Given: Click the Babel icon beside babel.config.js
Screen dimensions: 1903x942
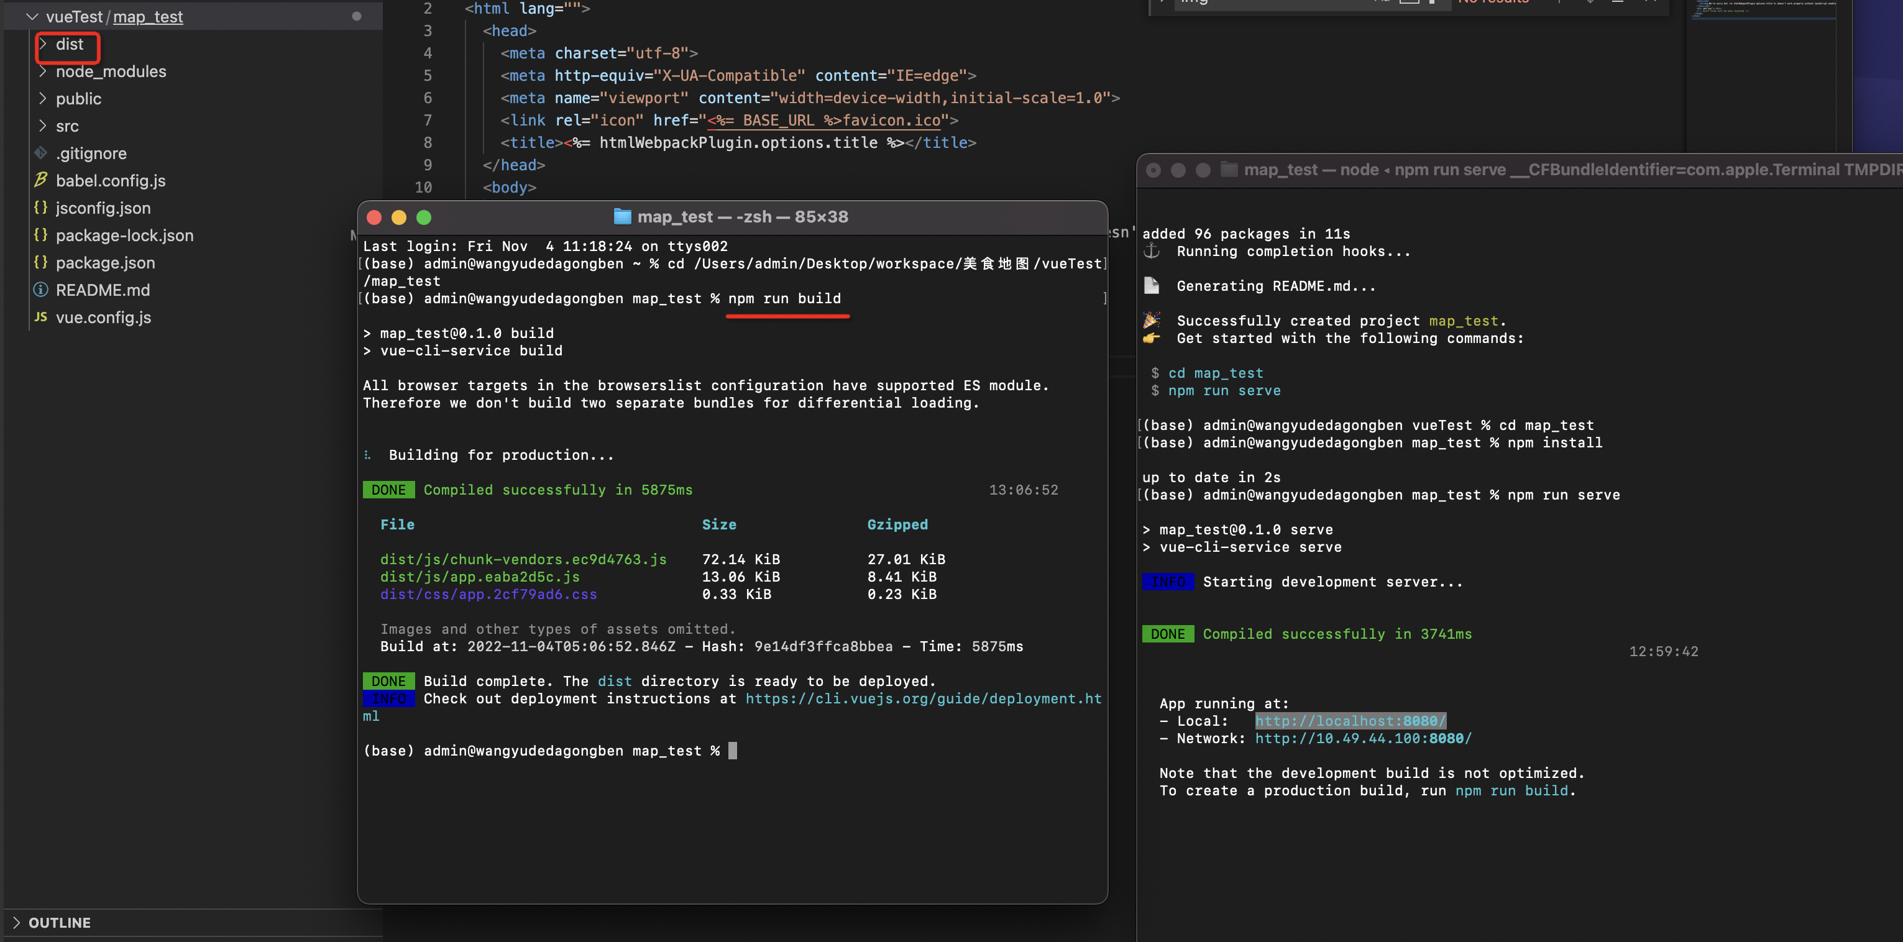Looking at the screenshot, I should click(40, 180).
